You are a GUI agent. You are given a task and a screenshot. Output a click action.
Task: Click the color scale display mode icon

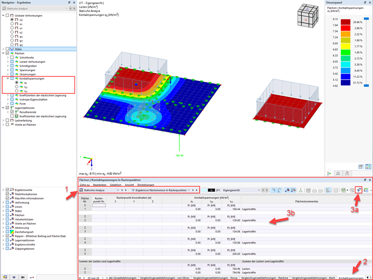(x=368, y=167)
